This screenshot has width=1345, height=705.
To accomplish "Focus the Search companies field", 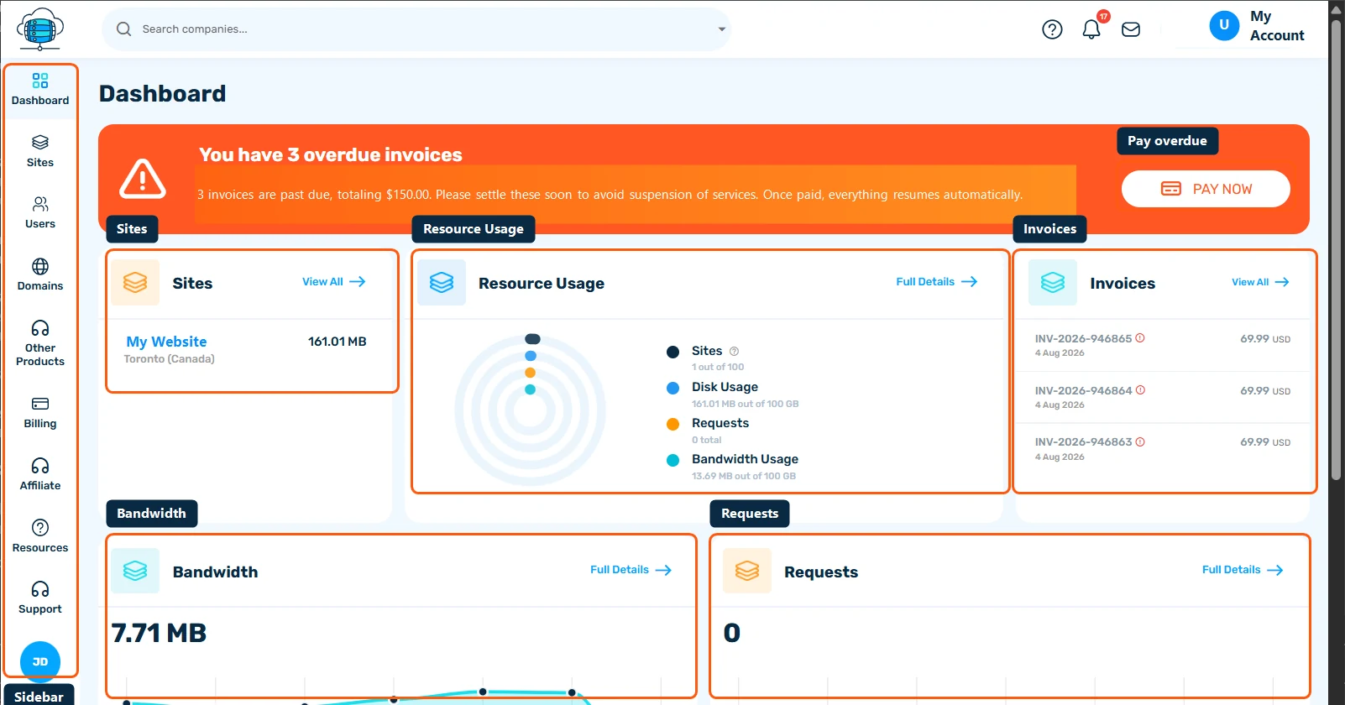I will pos(416,29).
